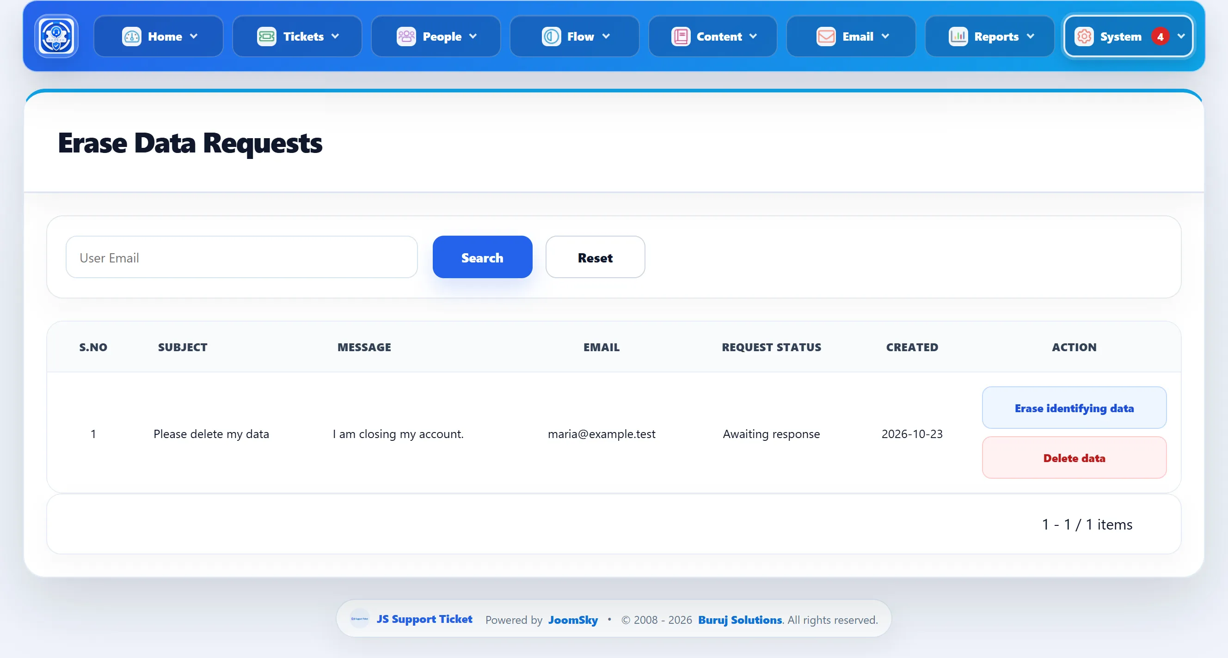Click the 'I am closing my account.' message
Screen dimensions: 1228x658
coord(398,433)
